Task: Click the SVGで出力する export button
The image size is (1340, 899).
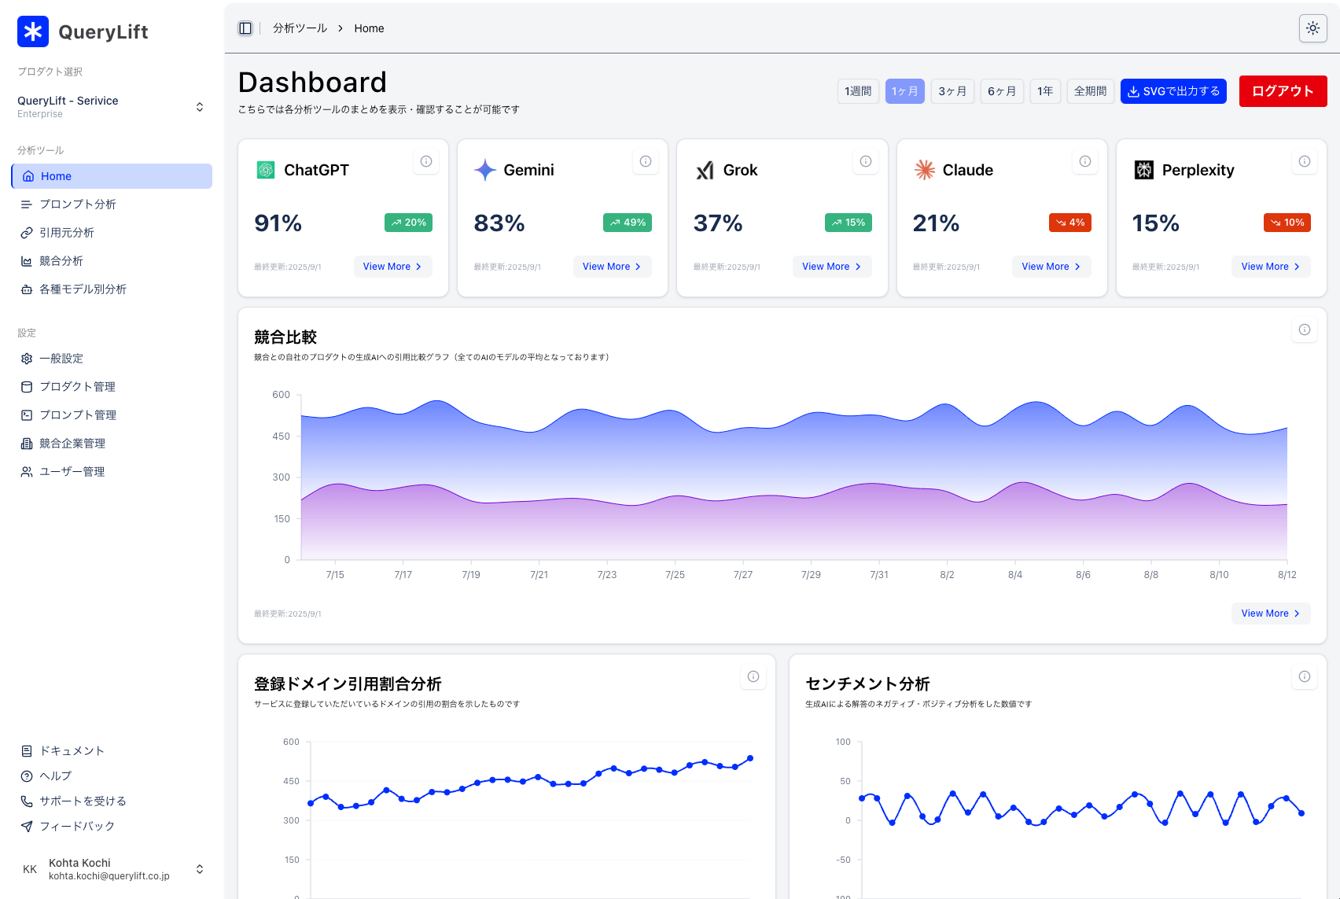Action: tap(1173, 91)
